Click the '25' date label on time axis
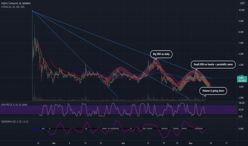Viewport: 248px width, 146px height. click(x=177, y=143)
